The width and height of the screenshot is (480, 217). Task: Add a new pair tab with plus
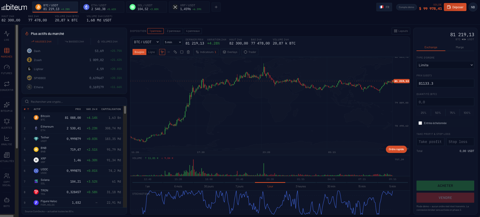[x=216, y=7]
